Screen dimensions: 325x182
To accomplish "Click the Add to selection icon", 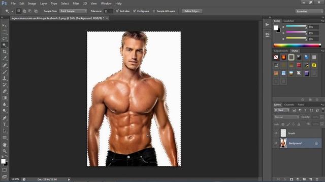I will click(x=24, y=11).
